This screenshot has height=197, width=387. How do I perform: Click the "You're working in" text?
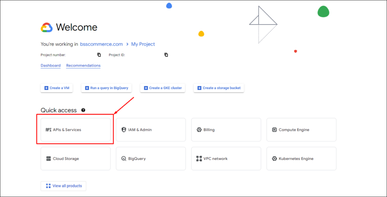click(59, 44)
